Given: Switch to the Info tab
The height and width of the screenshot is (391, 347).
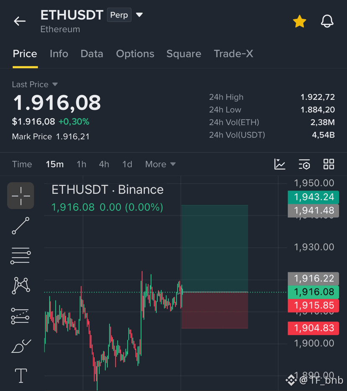Looking at the screenshot, I should click(59, 54).
